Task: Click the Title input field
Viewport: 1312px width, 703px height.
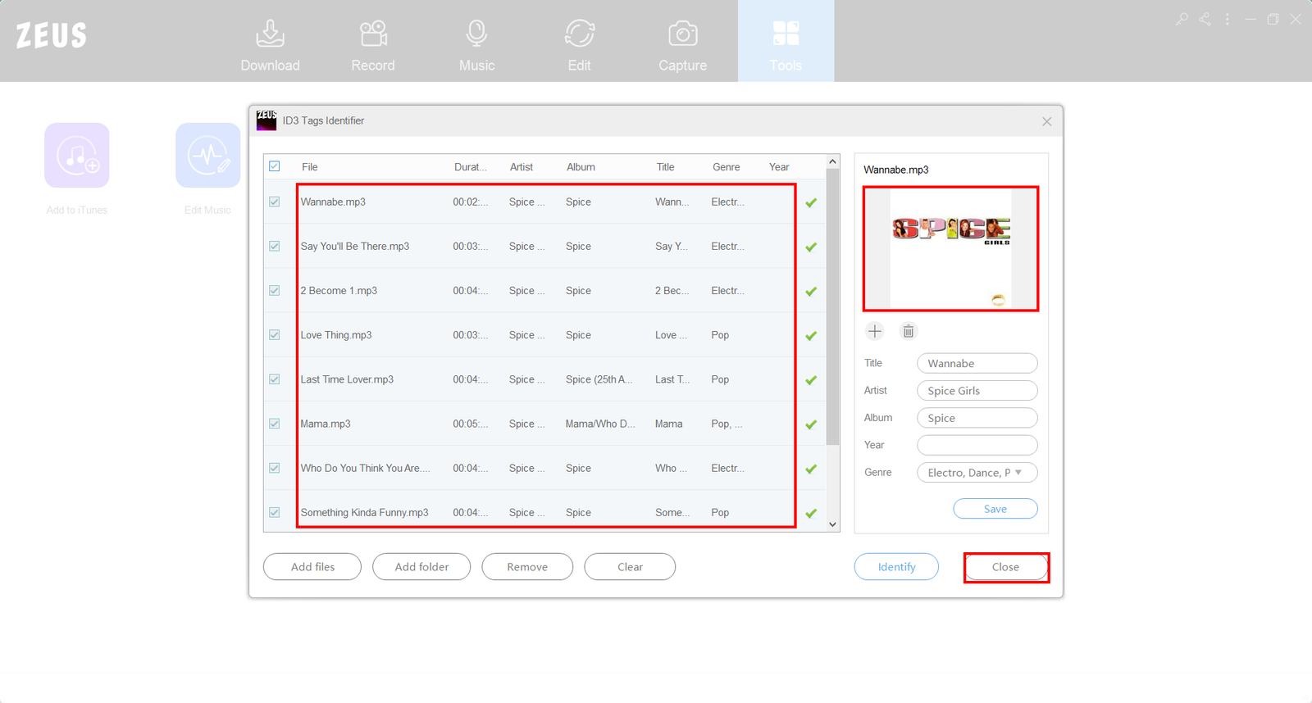Action: click(977, 363)
